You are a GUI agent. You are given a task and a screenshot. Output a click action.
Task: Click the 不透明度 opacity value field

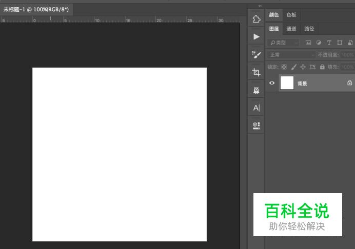click(347, 55)
